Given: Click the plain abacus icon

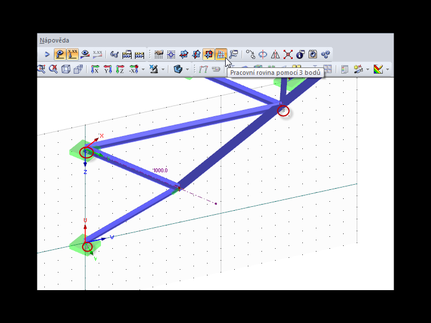Looking at the screenshot, I should tap(140, 54).
